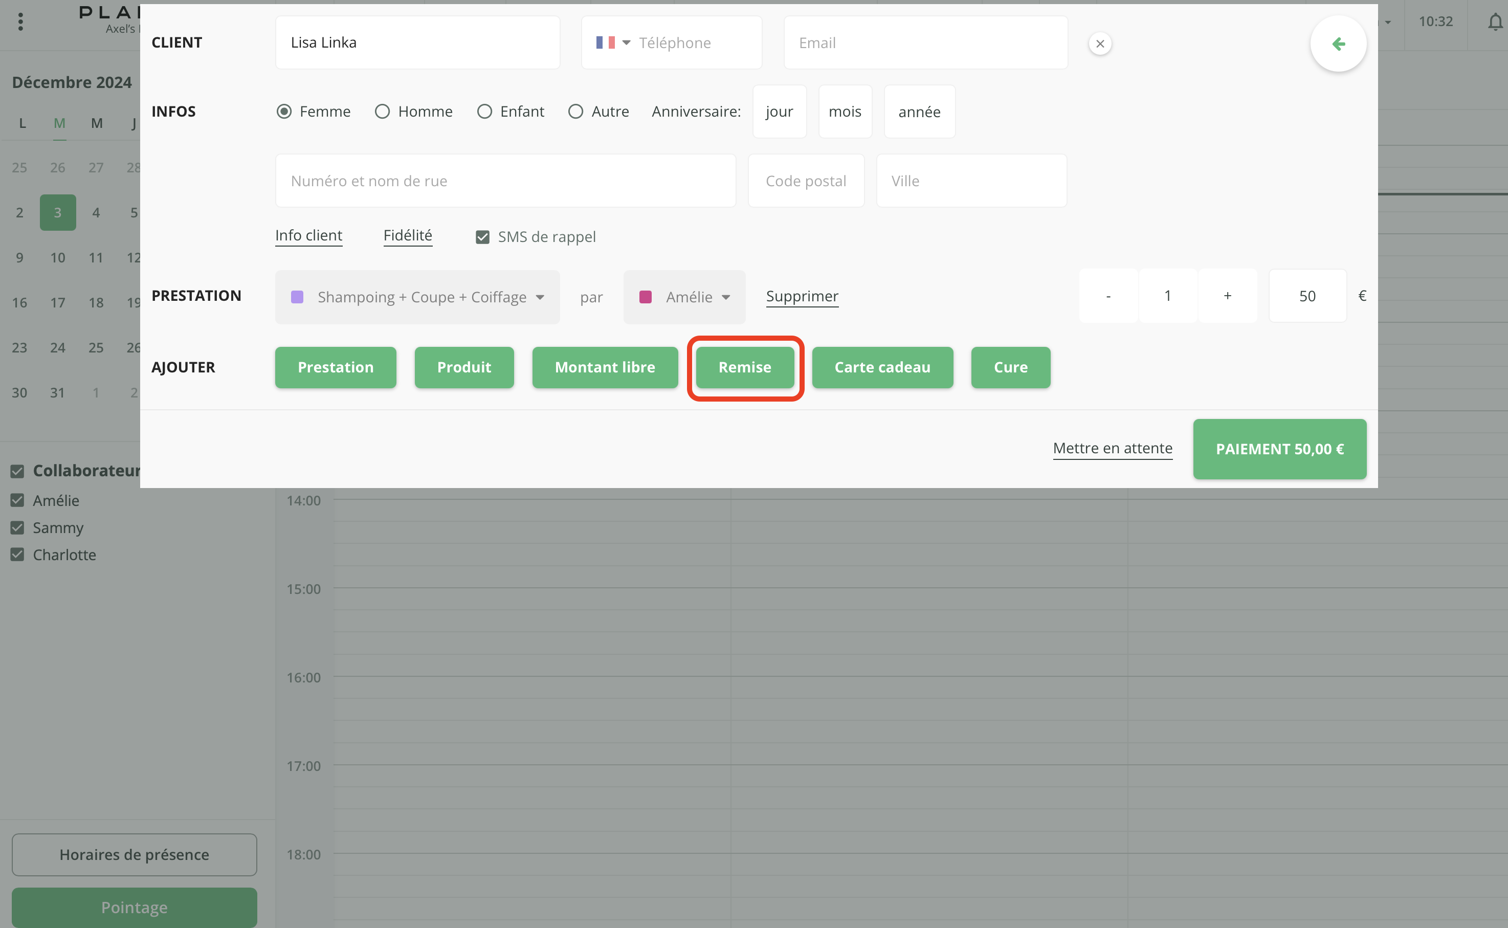
Task: Click the plus quantity stepper button
Action: coord(1227,296)
